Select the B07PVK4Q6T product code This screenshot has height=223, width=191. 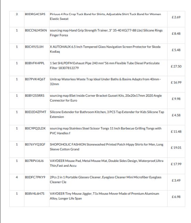(35, 79)
